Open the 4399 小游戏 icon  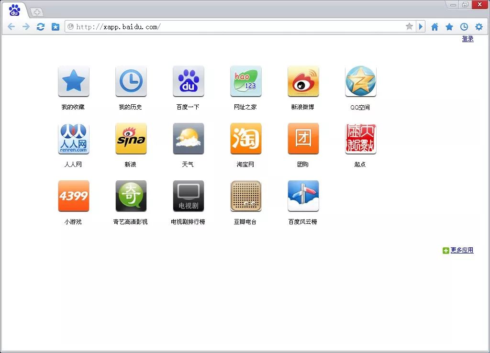pos(73,196)
